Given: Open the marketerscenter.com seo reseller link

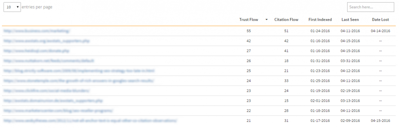Looking at the screenshot, I should coord(58,111).
